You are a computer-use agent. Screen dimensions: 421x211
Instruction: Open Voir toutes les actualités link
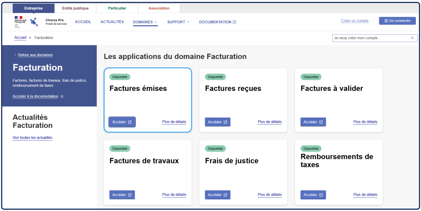32,138
